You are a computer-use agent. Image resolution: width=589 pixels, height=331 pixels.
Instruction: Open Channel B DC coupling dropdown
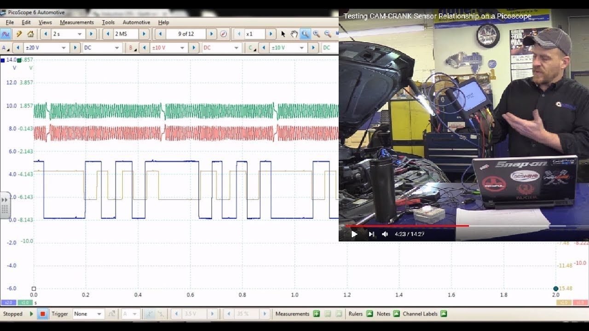coord(221,48)
